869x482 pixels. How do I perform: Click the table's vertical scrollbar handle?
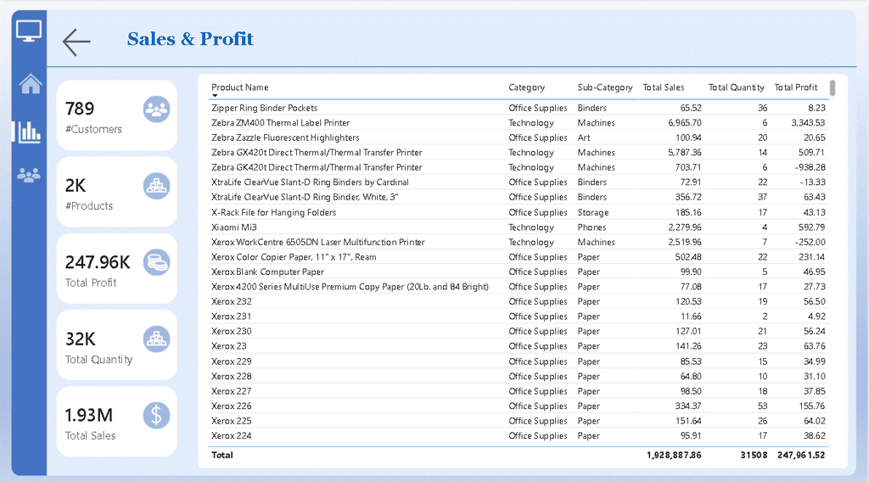click(833, 87)
